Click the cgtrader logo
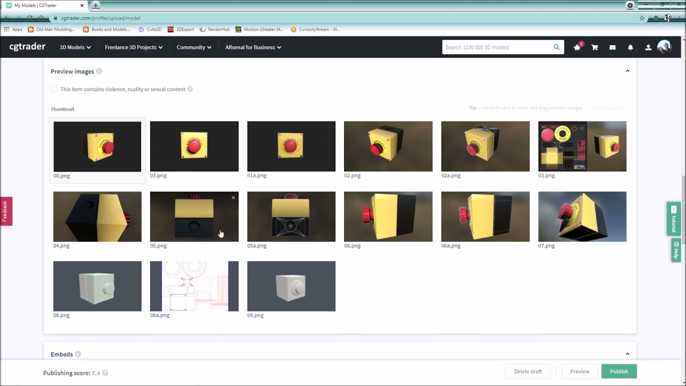This screenshot has height=386, width=686. 27,47
